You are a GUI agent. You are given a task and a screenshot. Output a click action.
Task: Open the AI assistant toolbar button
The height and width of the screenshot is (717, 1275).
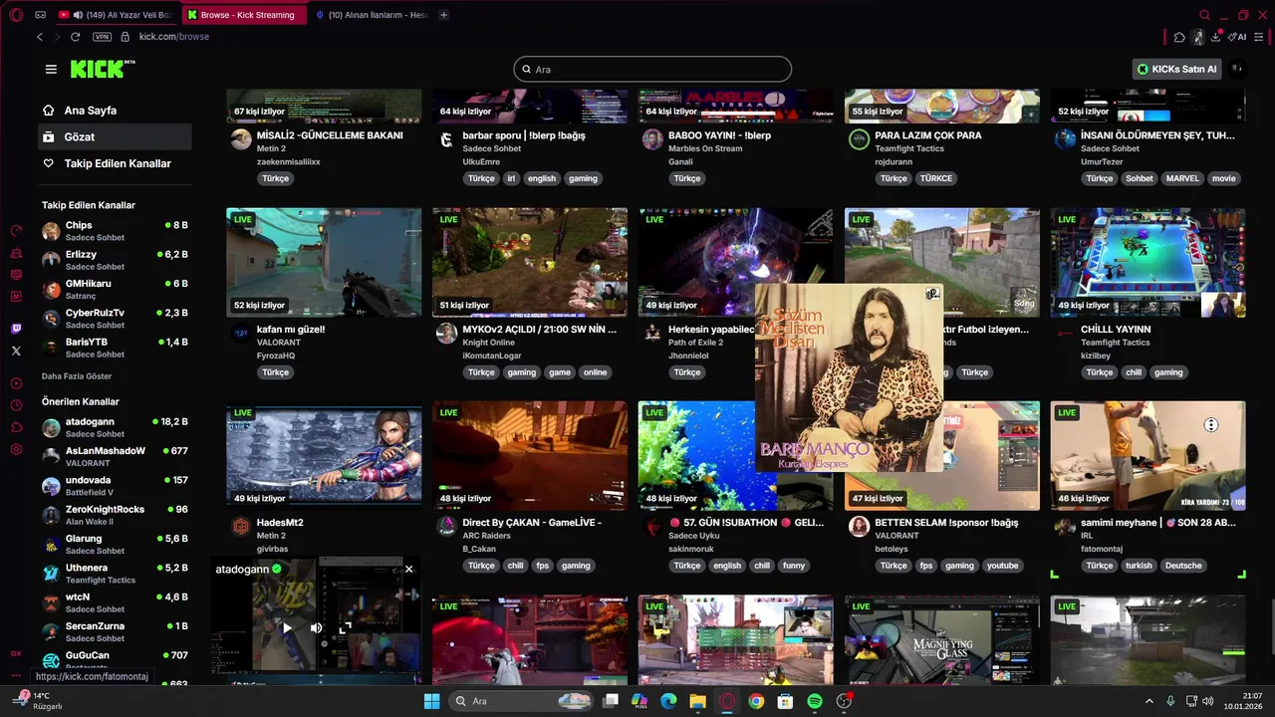[x=1237, y=37]
